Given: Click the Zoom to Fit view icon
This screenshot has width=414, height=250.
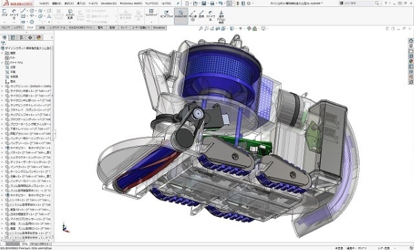Looking at the screenshot, I should (201, 28).
